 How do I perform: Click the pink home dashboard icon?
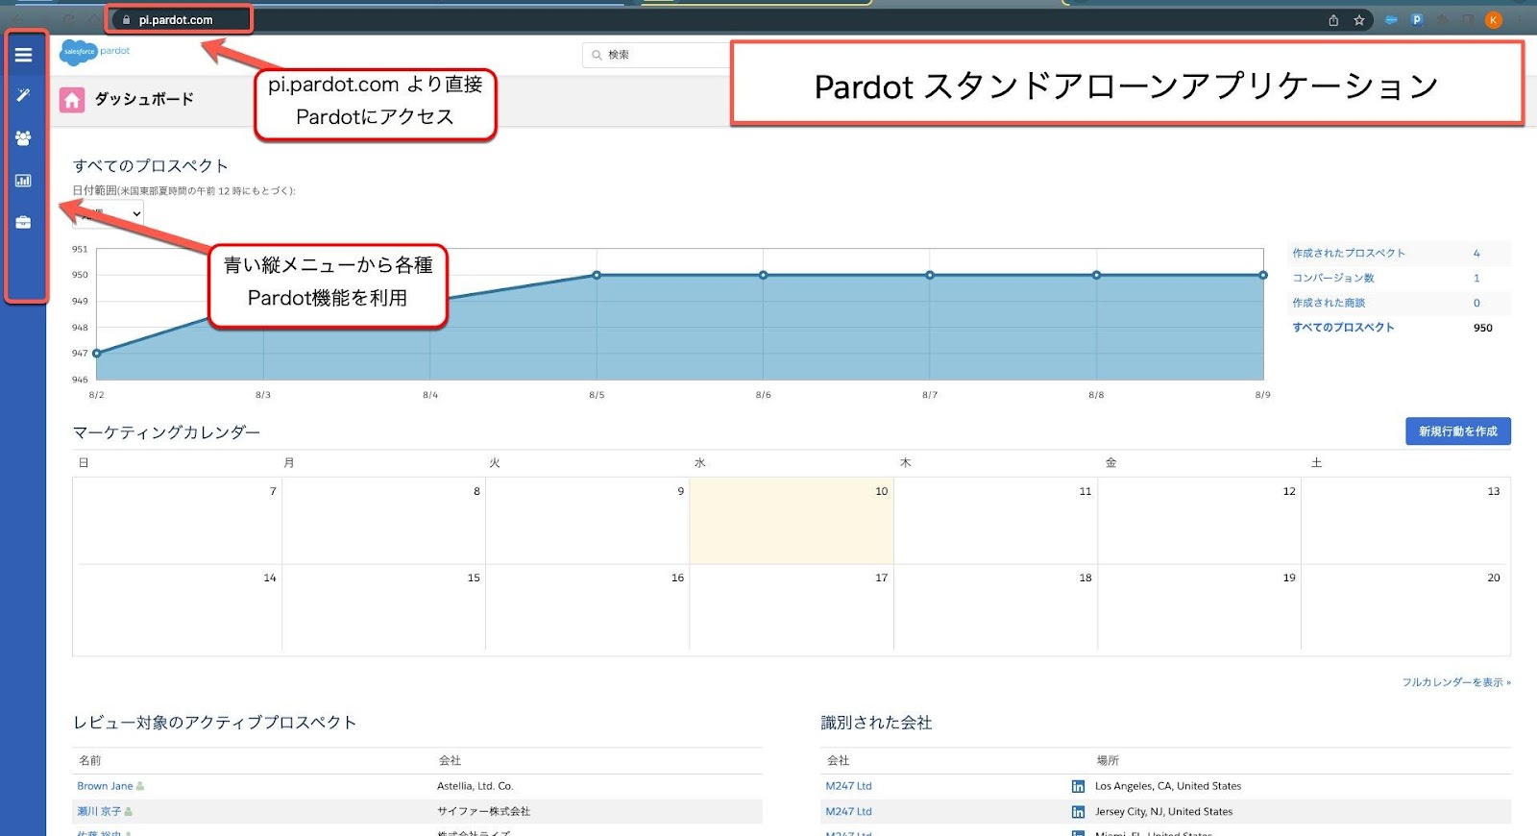coord(72,100)
